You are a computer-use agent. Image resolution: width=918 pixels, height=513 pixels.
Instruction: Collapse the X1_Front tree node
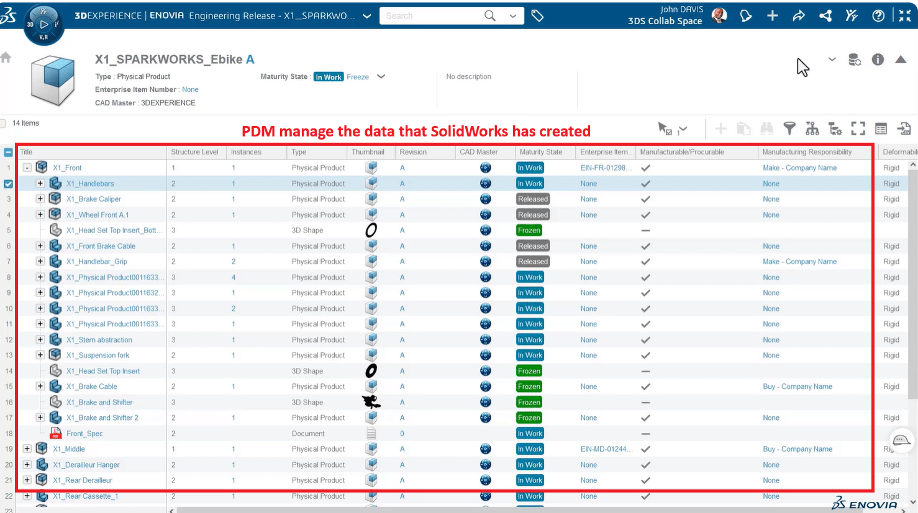tap(27, 167)
